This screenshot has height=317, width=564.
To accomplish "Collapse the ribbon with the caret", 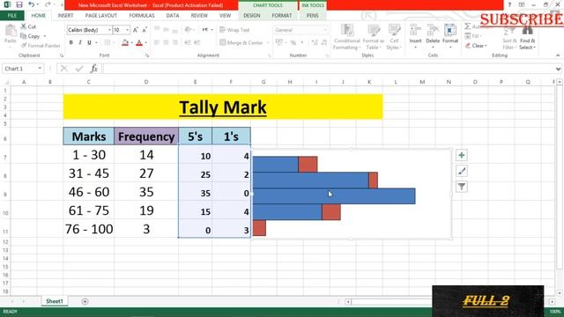I will [558, 55].
